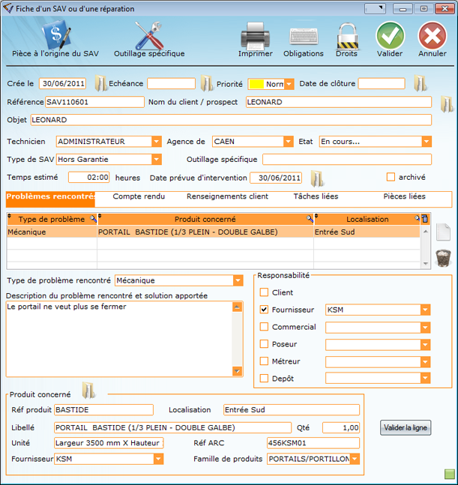Click the Réf ARC 456KSM01 field

point(313,442)
